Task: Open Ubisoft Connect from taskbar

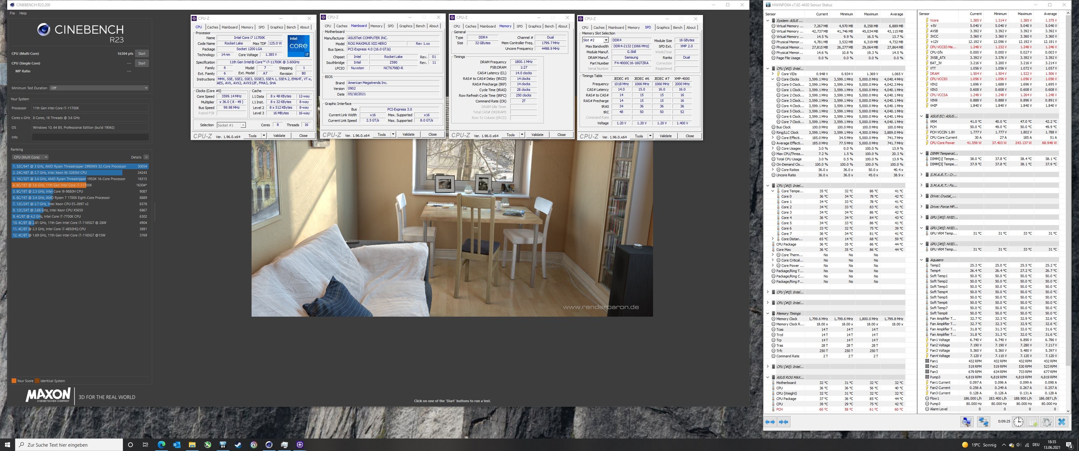Action: [x=253, y=444]
